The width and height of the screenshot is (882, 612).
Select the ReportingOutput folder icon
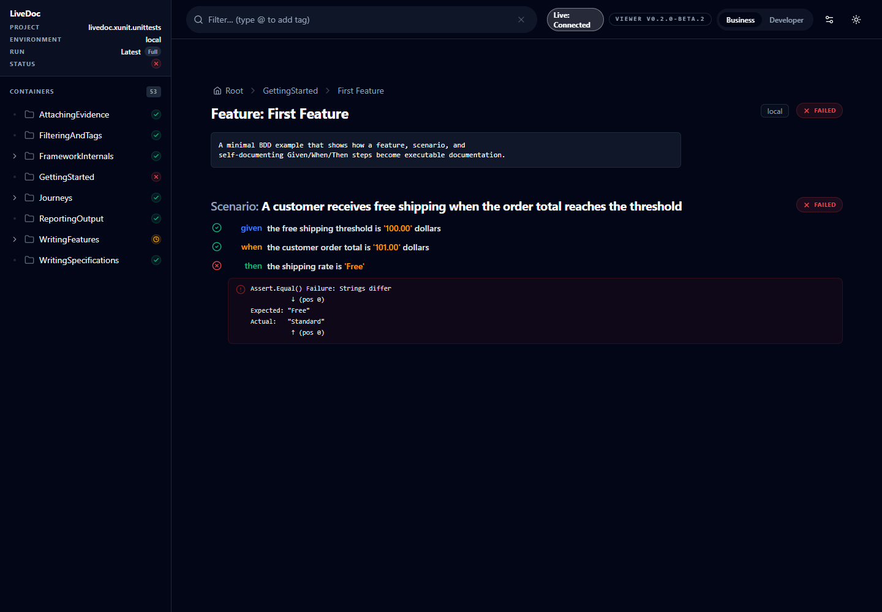point(29,218)
